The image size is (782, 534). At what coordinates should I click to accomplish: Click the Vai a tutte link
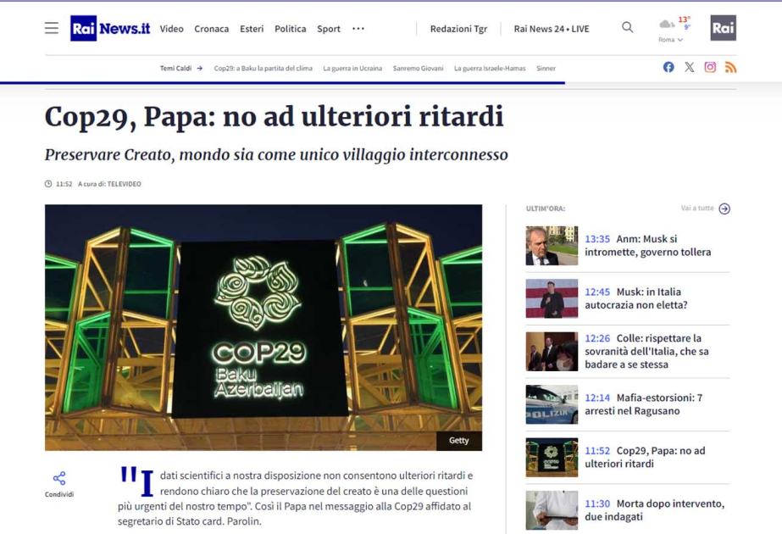697,209
